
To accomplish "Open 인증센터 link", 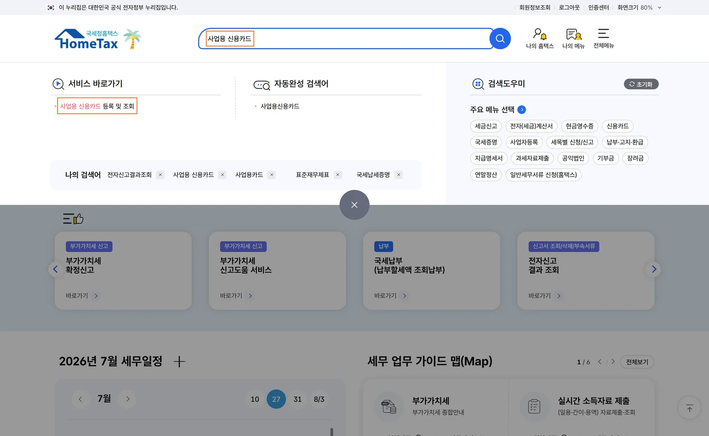I will pyautogui.click(x=599, y=8).
